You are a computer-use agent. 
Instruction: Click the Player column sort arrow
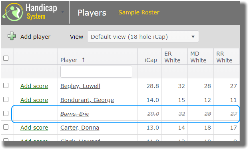tap(83, 60)
